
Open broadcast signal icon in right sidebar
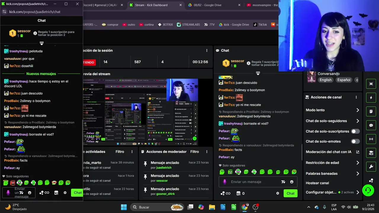coord(371,139)
